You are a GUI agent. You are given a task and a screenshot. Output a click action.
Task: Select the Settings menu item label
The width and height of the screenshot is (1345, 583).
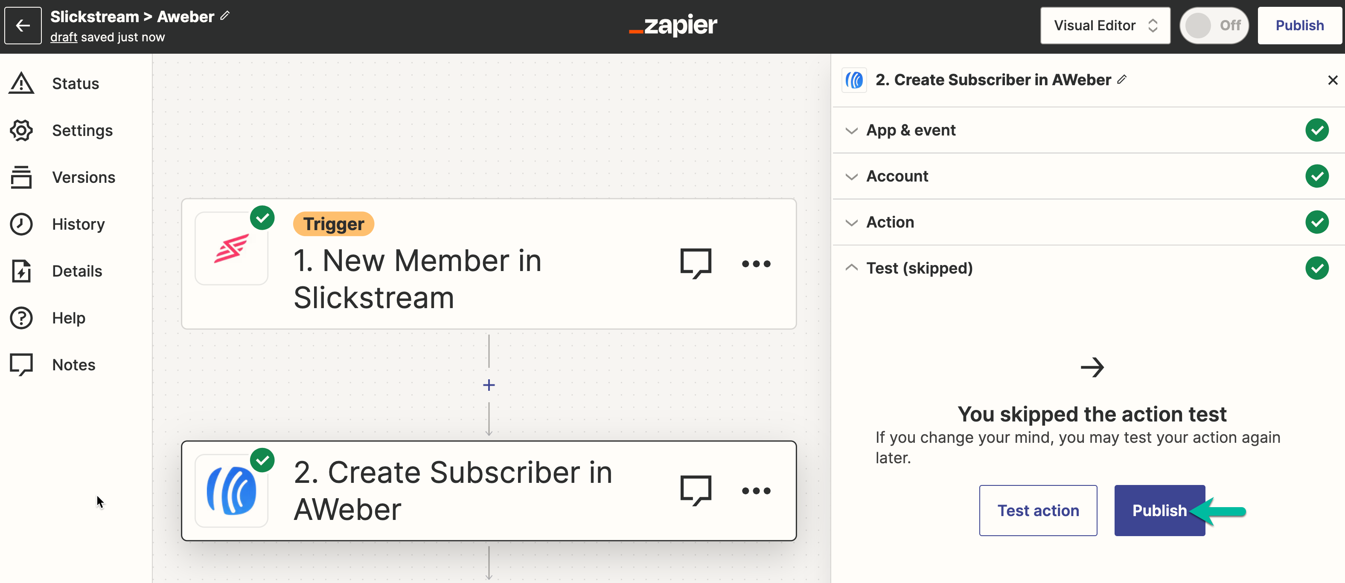(x=82, y=130)
